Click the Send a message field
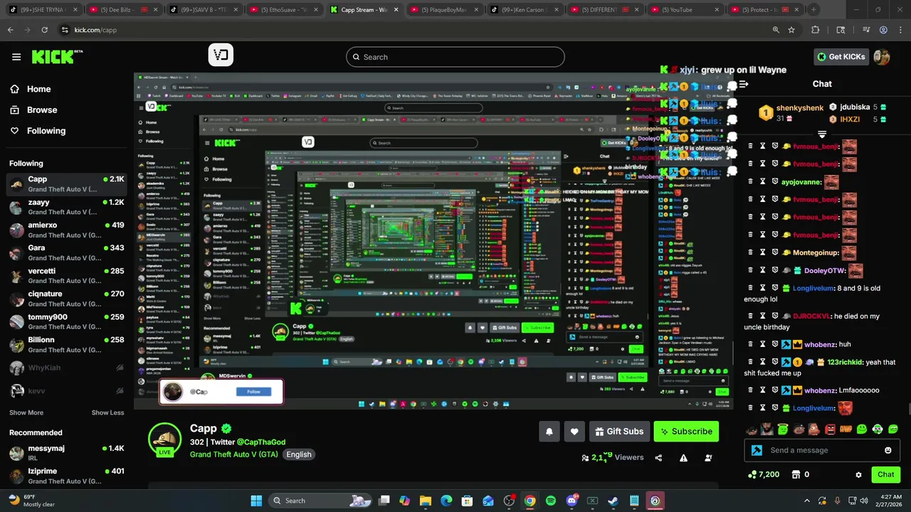911x512 pixels. pyautogui.click(x=822, y=450)
